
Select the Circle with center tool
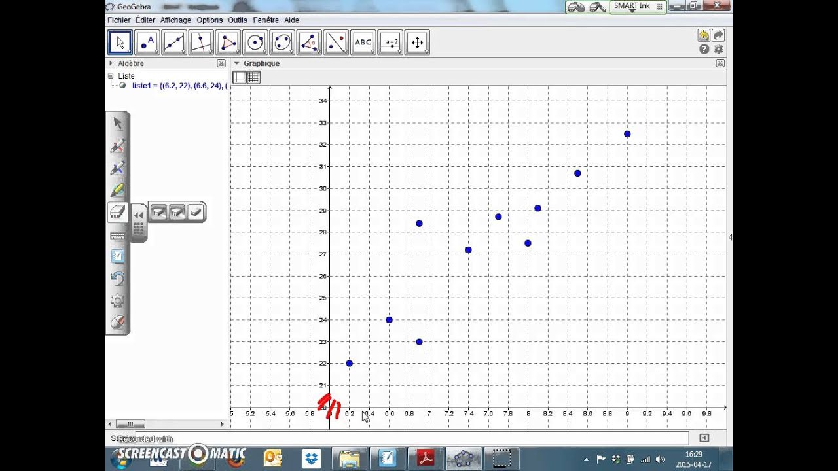pyautogui.click(x=255, y=43)
